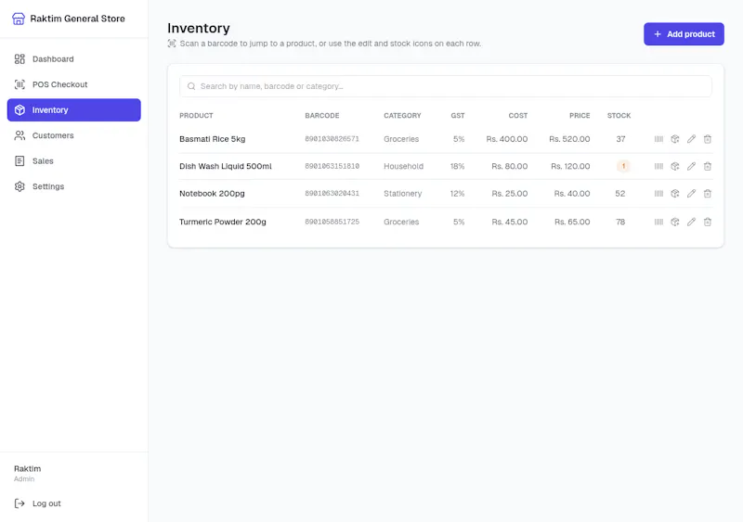The width and height of the screenshot is (743, 522).
Task: Delete the Notebook 200pg row
Action: point(708,194)
